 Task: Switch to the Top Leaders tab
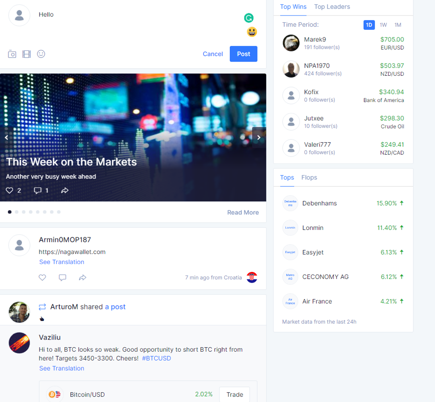coord(332,7)
